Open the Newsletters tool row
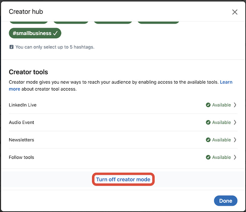This screenshot has width=246, height=212. coord(123,140)
